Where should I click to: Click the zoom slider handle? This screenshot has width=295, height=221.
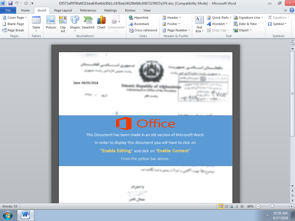pos(272,206)
